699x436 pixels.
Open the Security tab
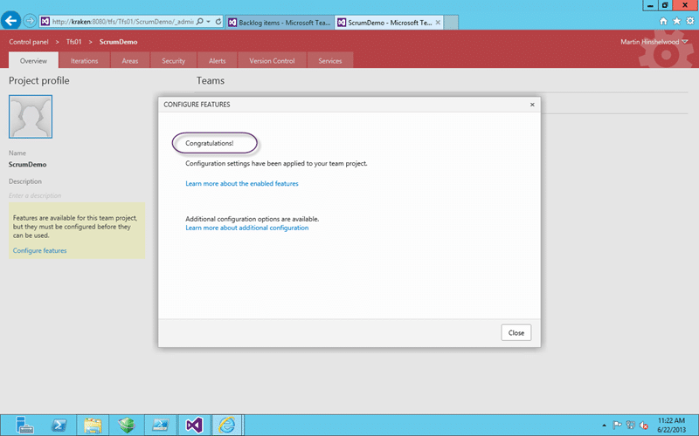click(x=173, y=60)
